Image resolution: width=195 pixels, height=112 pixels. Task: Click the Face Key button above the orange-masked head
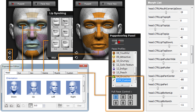tap(111, 4)
